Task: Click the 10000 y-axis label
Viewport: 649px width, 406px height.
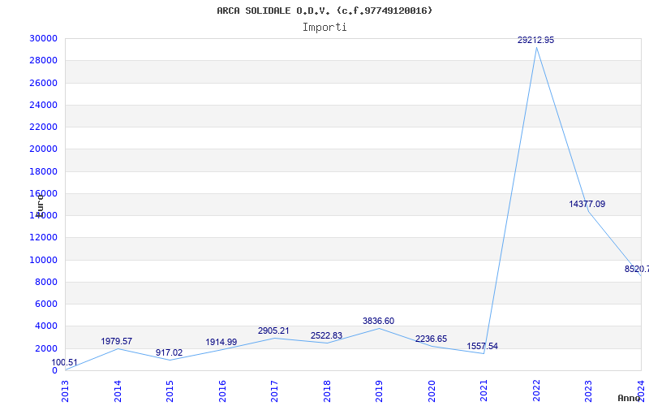Action: [43, 260]
